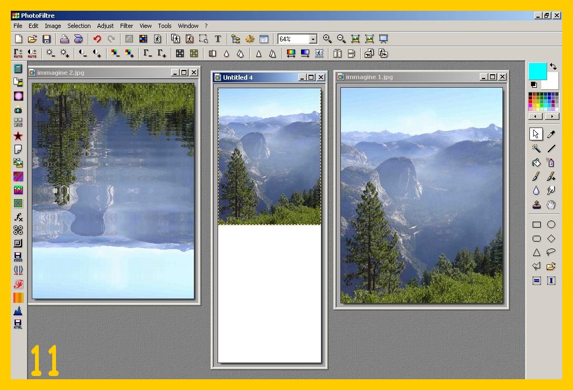
Task: Pick the Clone Stamp tool
Action: (536, 204)
